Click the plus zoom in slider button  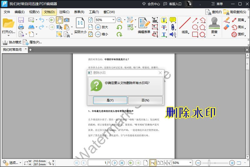232,163
